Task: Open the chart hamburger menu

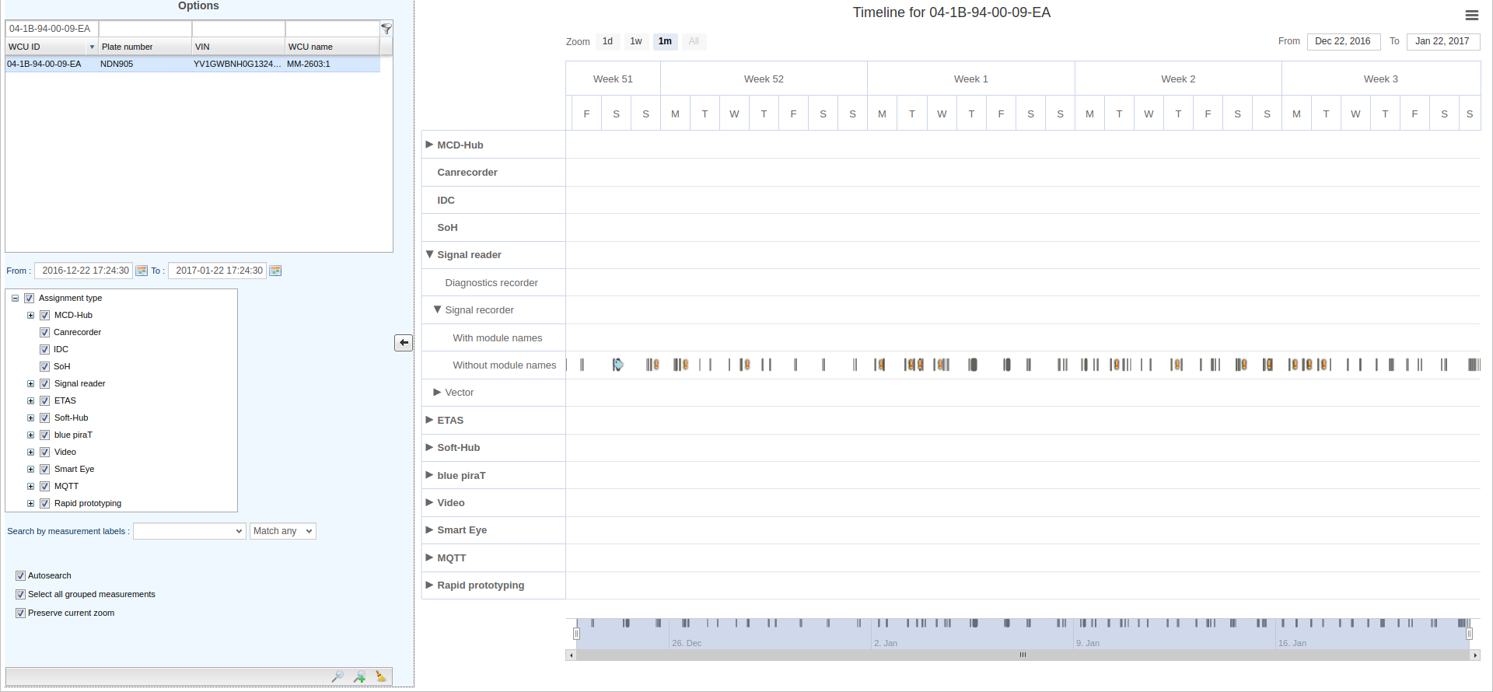Action: [x=1471, y=15]
